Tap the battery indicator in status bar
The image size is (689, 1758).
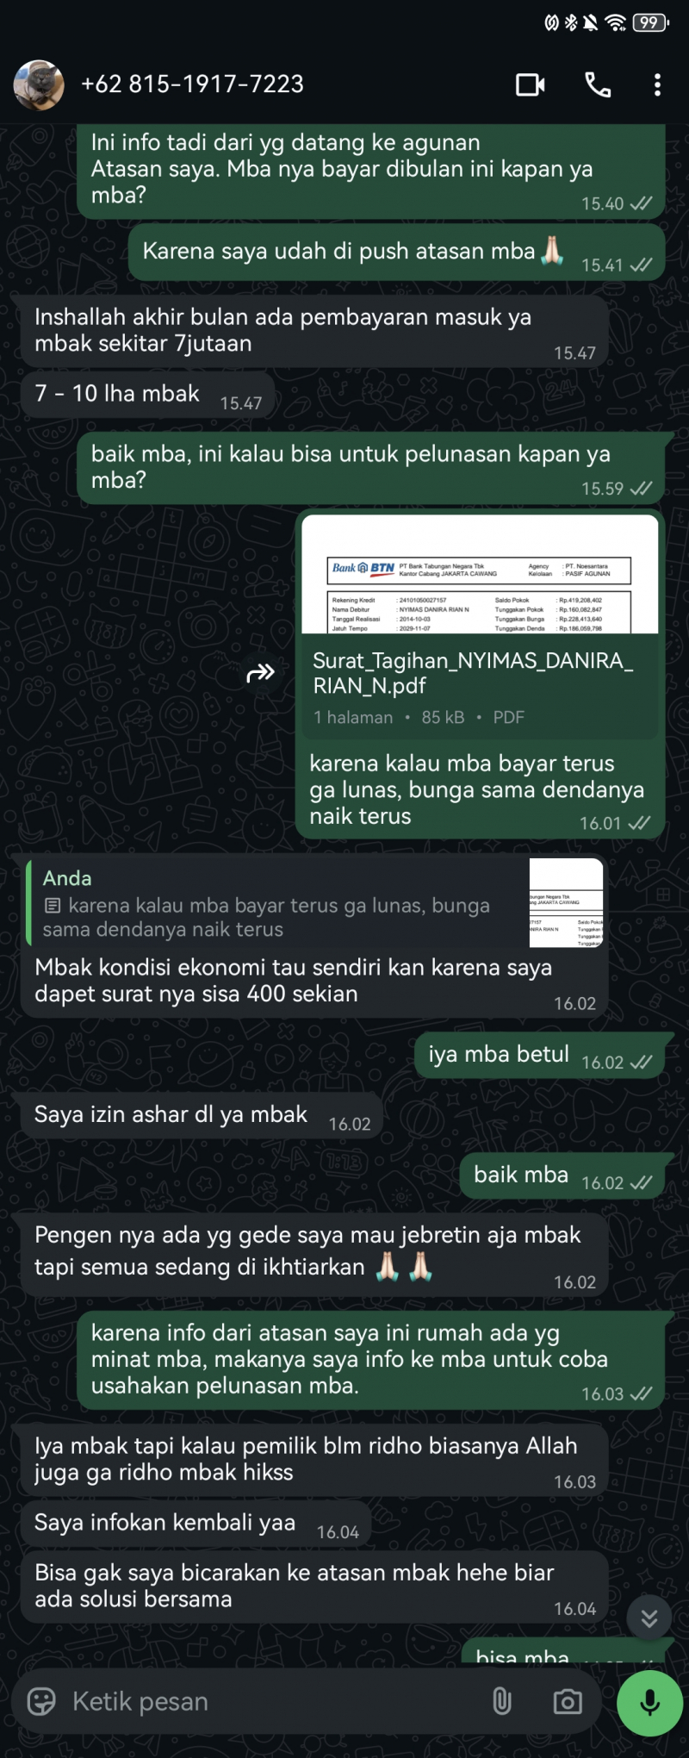click(650, 22)
